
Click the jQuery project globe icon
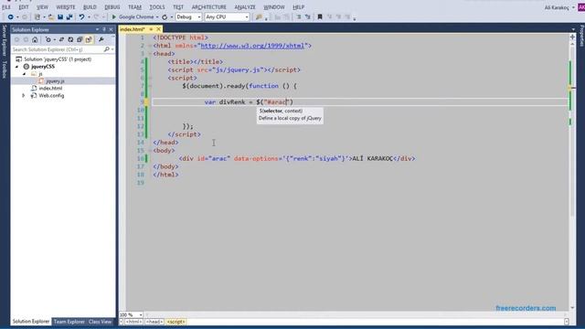click(27, 67)
